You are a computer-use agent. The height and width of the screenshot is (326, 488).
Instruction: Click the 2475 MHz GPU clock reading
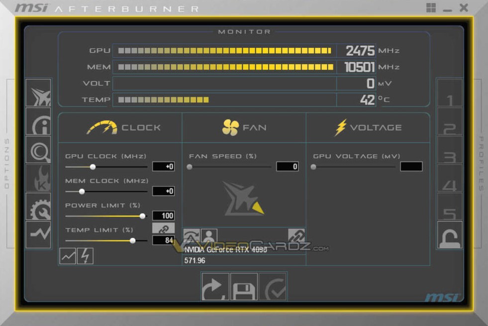(360, 51)
